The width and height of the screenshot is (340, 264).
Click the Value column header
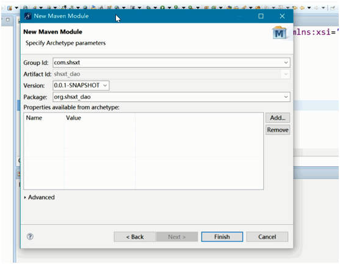point(99,118)
